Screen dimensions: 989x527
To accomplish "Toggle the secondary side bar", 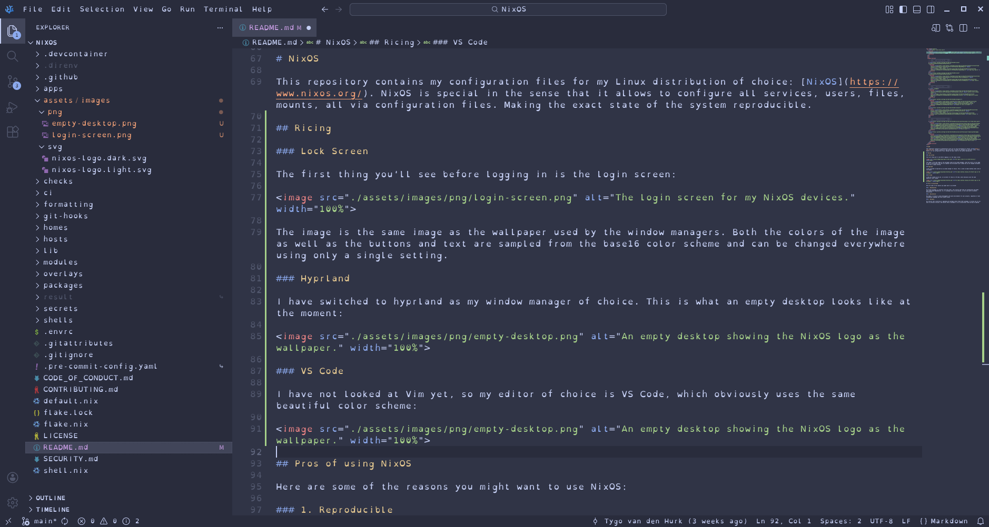I will pos(931,9).
